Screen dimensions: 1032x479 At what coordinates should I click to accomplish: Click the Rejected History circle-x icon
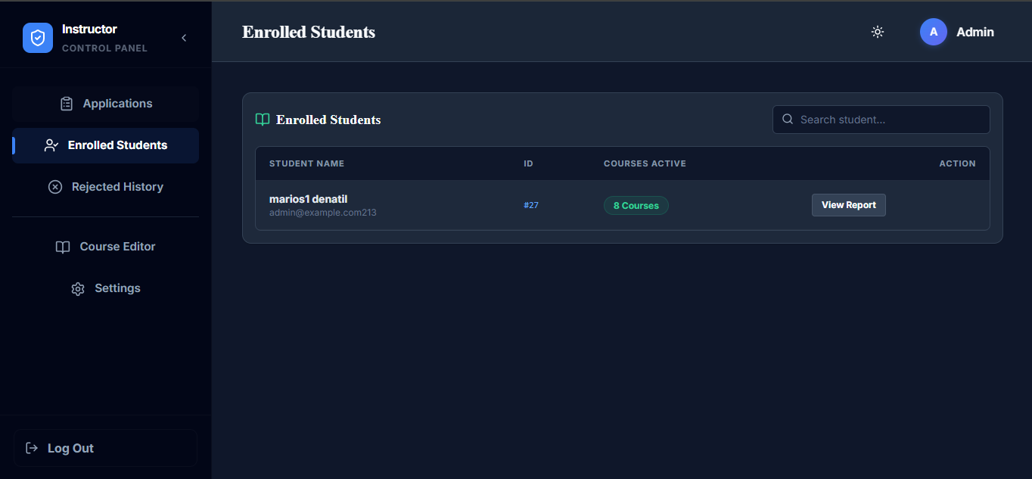[54, 186]
